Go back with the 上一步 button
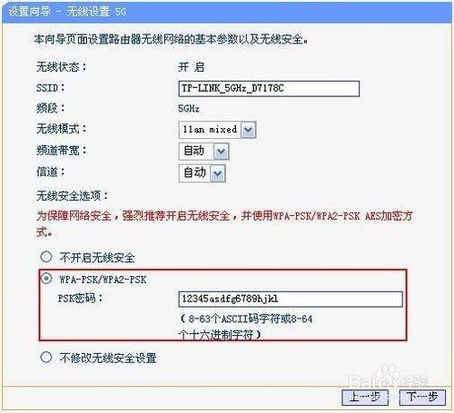This screenshot has height=413, width=454. (365, 397)
